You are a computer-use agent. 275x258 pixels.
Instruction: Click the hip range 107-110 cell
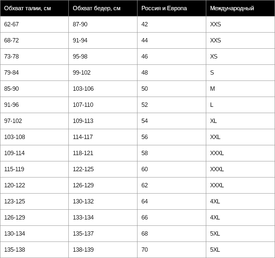[103, 105]
